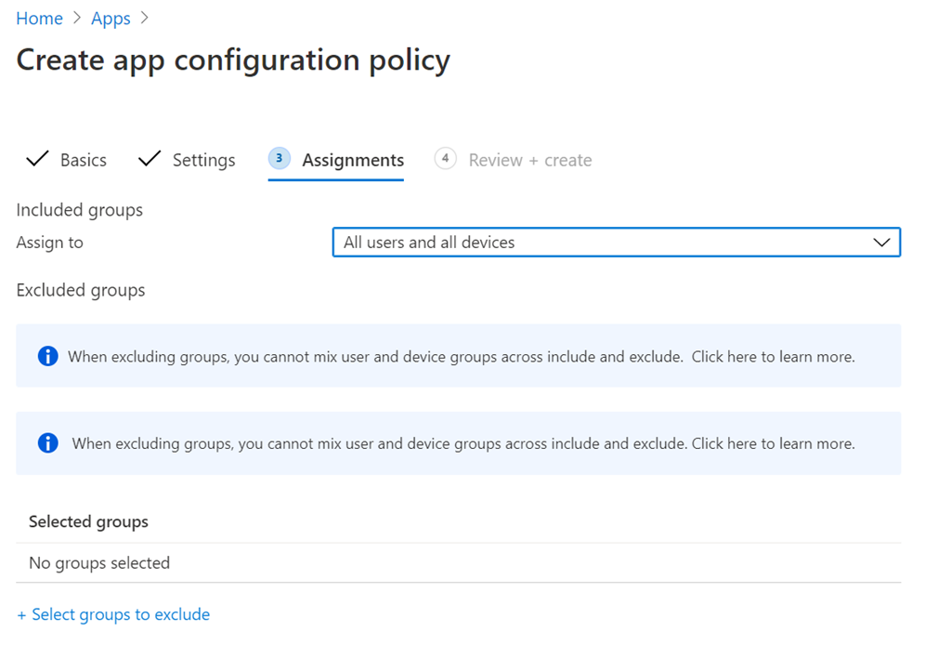Click the Home breadcrumb link
Image resolution: width=951 pixels, height=658 pixels.
pos(39,19)
